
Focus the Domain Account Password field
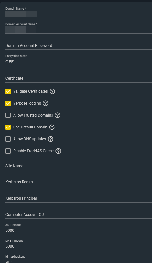tap(79, 46)
